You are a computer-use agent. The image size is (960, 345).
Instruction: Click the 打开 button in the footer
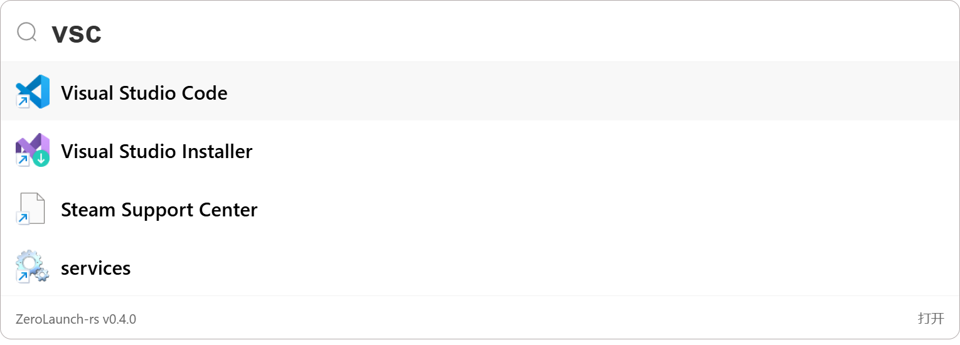coord(931,319)
